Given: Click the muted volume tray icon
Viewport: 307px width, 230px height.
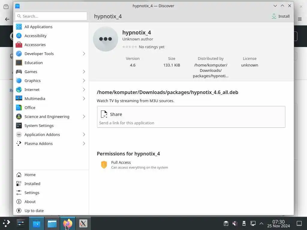Looking at the screenshot, I should point(235,223).
